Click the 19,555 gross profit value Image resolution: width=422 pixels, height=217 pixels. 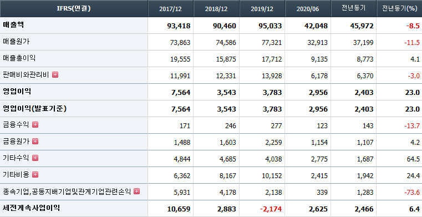click(180, 59)
